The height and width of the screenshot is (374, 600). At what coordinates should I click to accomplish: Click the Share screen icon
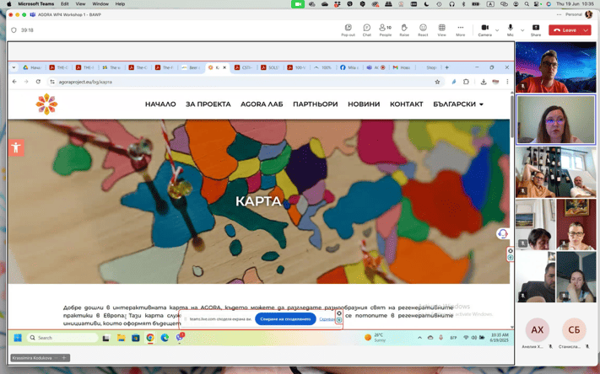[536, 29]
